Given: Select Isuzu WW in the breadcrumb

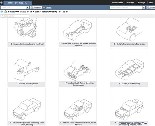Looking at the screenshot, I should coord(15,11).
